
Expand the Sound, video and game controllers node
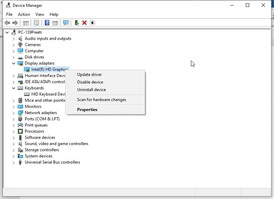tap(14, 144)
